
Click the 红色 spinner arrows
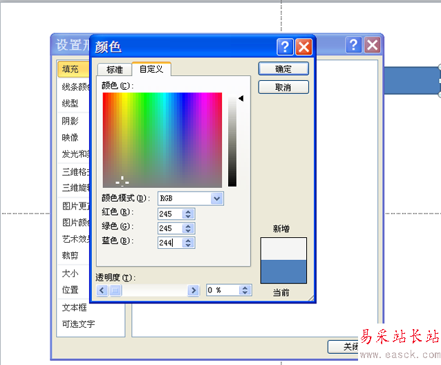click(188, 214)
